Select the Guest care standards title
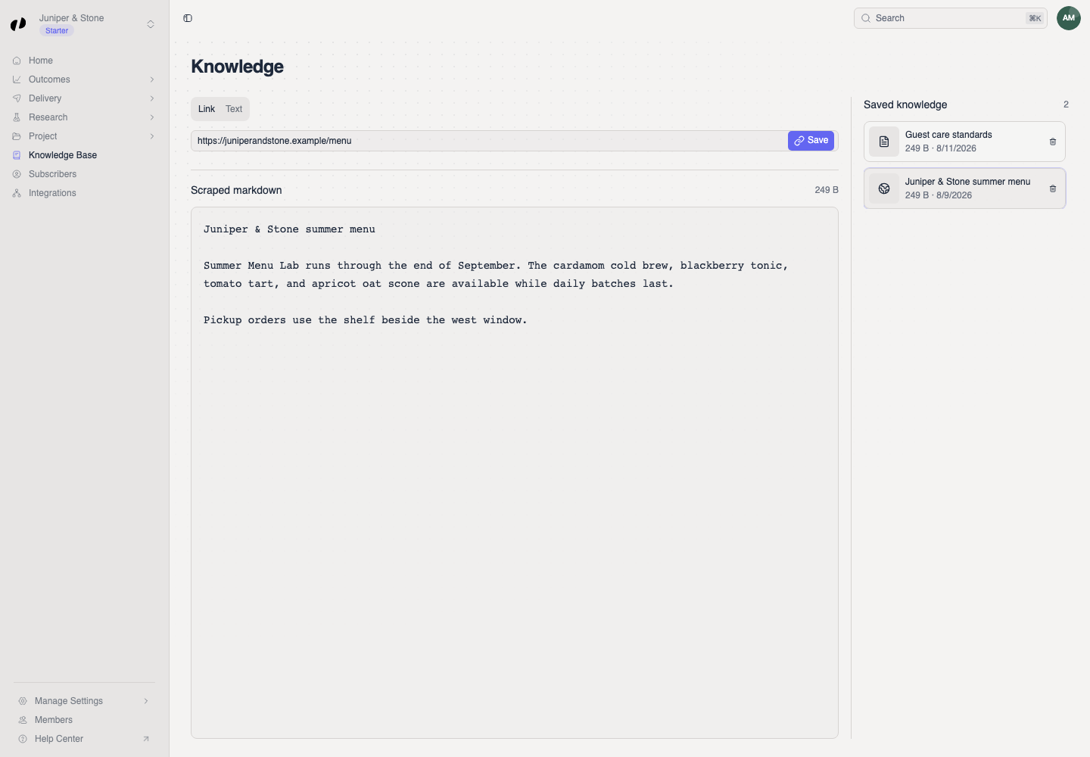 [948, 135]
